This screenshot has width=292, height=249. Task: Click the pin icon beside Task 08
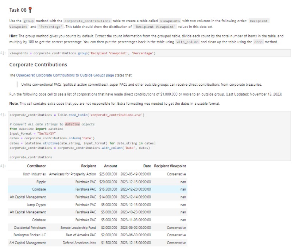point(30,10)
